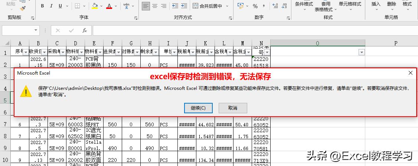This screenshot has width=418, height=166.
Task: Open font color dropdown arrow
Action: click(116, 6)
